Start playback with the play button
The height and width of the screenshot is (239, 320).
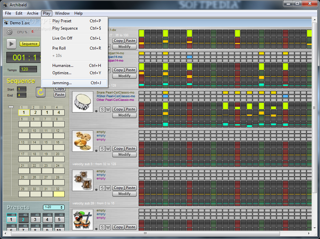[11, 44]
